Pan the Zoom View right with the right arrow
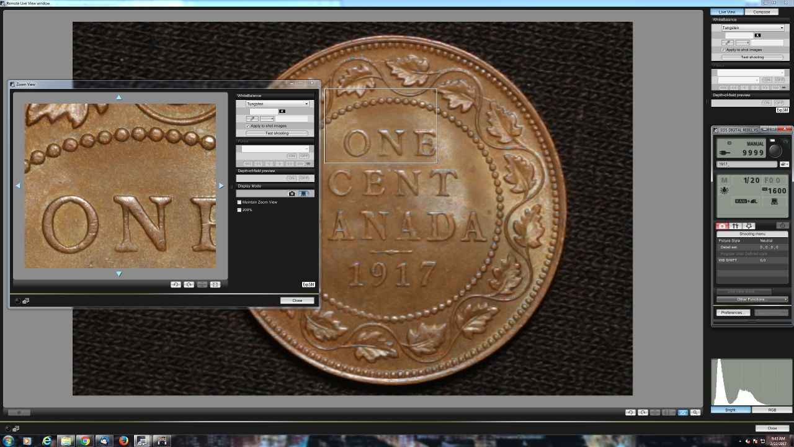 [x=221, y=186]
